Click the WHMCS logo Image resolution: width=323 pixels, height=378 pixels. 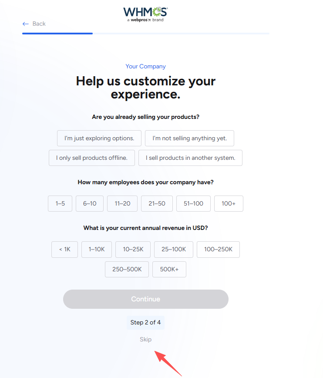(x=145, y=14)
